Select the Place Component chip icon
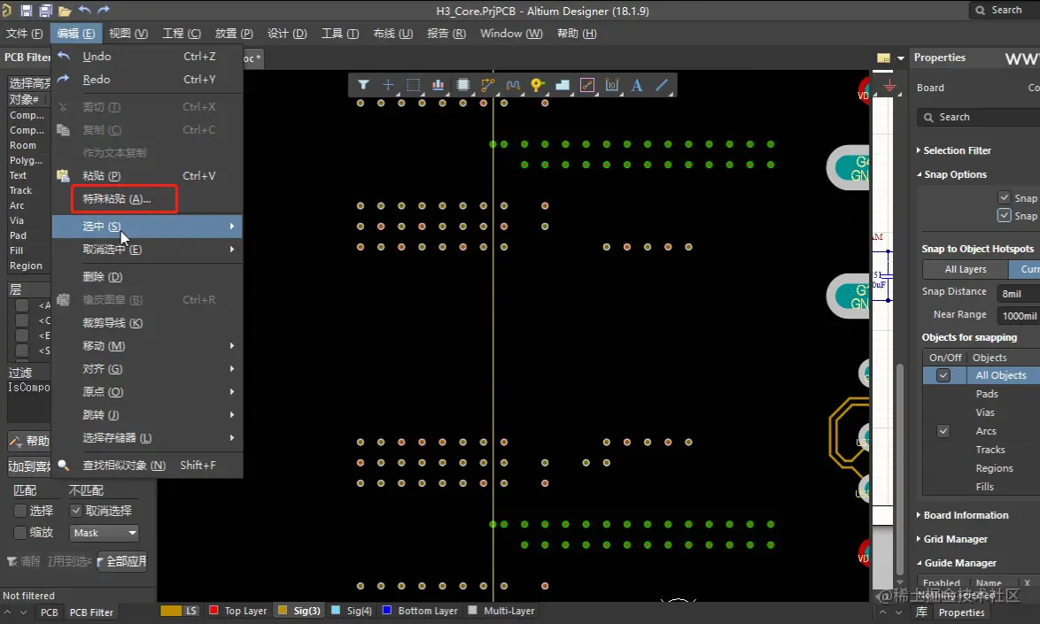The height and width of the screenshot is (624, 1040). coord(463,85)
